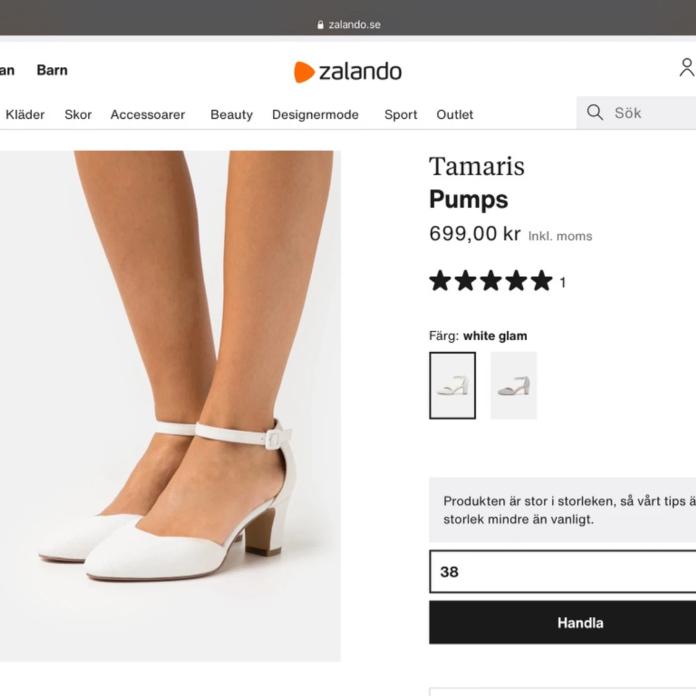Open the Skor menu
The width and height of the screenshot is (696, 696).
pyautogui.click(x=78, y=114)
